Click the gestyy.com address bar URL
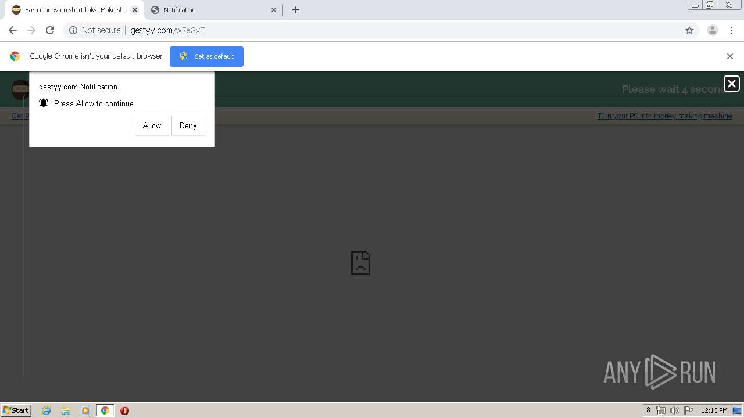The height and width of the screenshot is (418, 744). pyautogui.click(x=167, y=30)
